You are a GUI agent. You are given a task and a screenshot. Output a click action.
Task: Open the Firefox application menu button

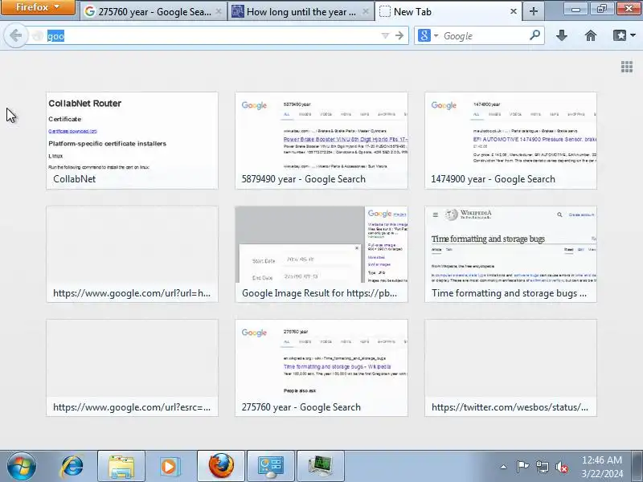38,7
